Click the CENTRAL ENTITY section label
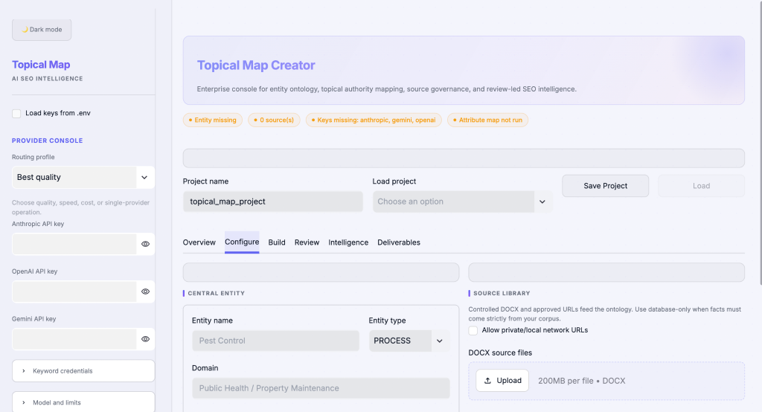 217,294
